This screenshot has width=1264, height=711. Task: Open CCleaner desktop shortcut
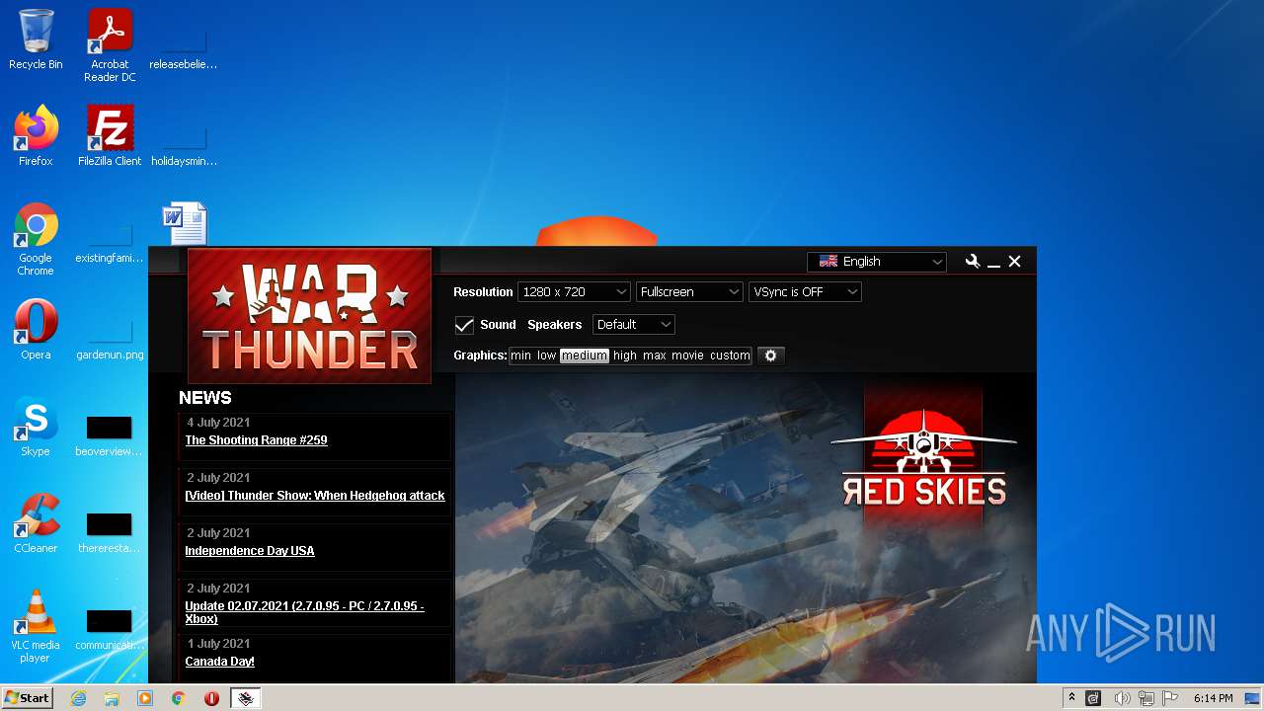[36, 523]
